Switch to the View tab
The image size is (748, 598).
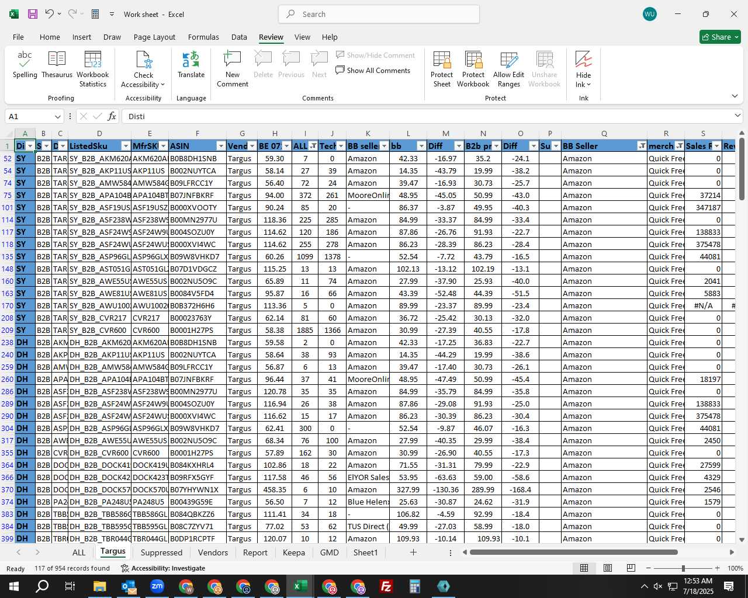coord(302,37)
